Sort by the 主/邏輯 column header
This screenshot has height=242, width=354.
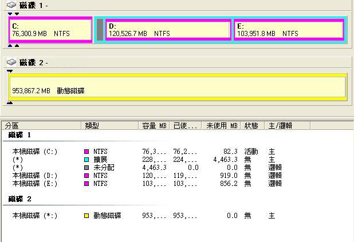click(288, 126)
